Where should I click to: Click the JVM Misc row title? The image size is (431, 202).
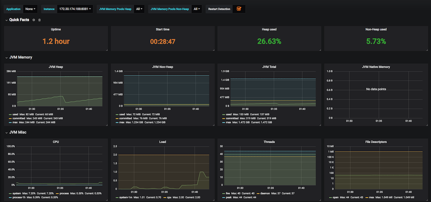click(18, 132)
